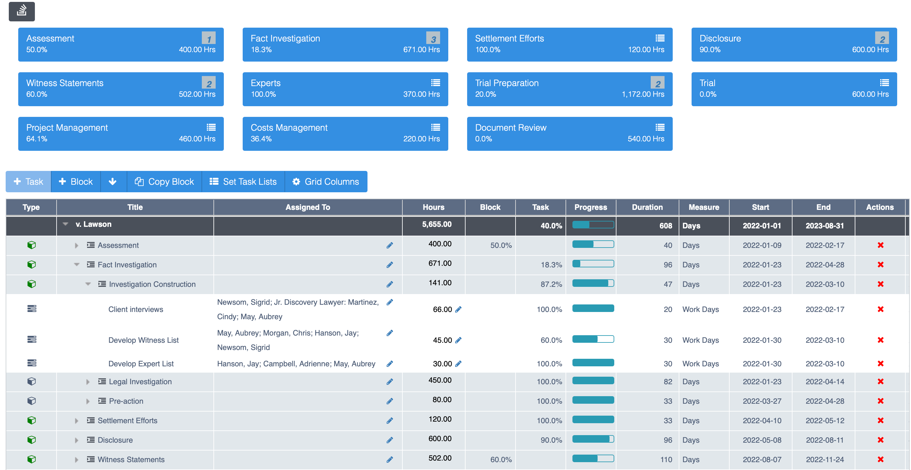Click the Develop Witness List progress bar
The height and width of the screenshot is (470, 911).
click(593, 339)
